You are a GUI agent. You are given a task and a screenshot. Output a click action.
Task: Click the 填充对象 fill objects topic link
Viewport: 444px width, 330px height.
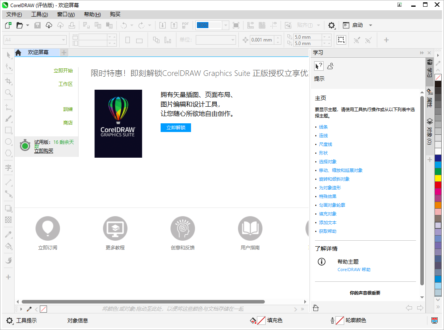[328, 214]
